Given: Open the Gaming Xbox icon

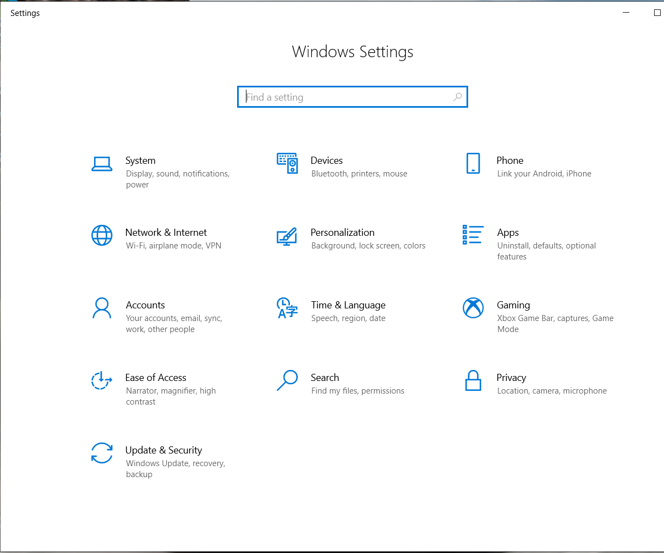Looking at the screenshot, I should click(473, 308).
